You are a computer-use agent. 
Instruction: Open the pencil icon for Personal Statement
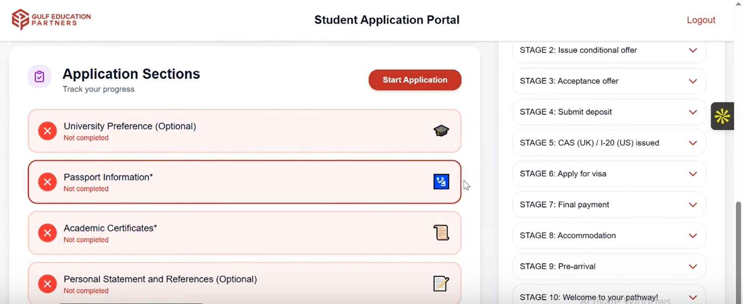click(x=441, y=284)
